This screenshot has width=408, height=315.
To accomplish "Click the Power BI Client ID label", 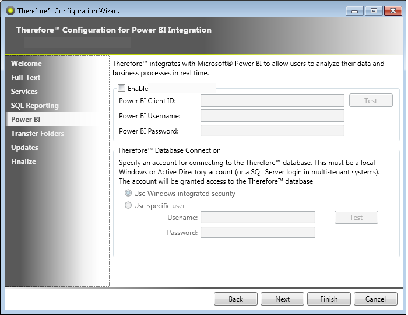I will point(147,101).
